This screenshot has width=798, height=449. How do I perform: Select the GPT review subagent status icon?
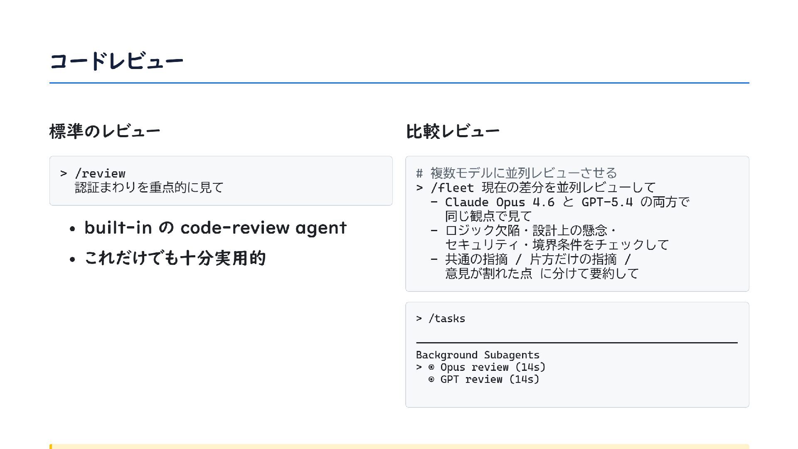tap(431, 380)
